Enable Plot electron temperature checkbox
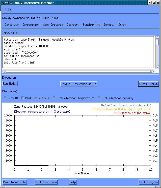 (54, 98)
